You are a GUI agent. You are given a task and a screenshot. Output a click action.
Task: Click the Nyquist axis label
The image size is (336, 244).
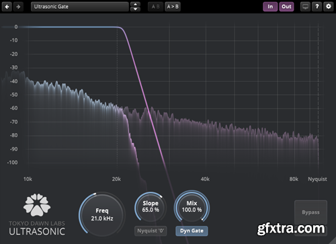tap(317, 179)
